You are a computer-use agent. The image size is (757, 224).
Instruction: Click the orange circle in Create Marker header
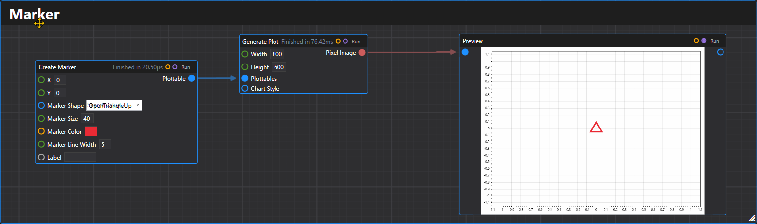[168, 67]
